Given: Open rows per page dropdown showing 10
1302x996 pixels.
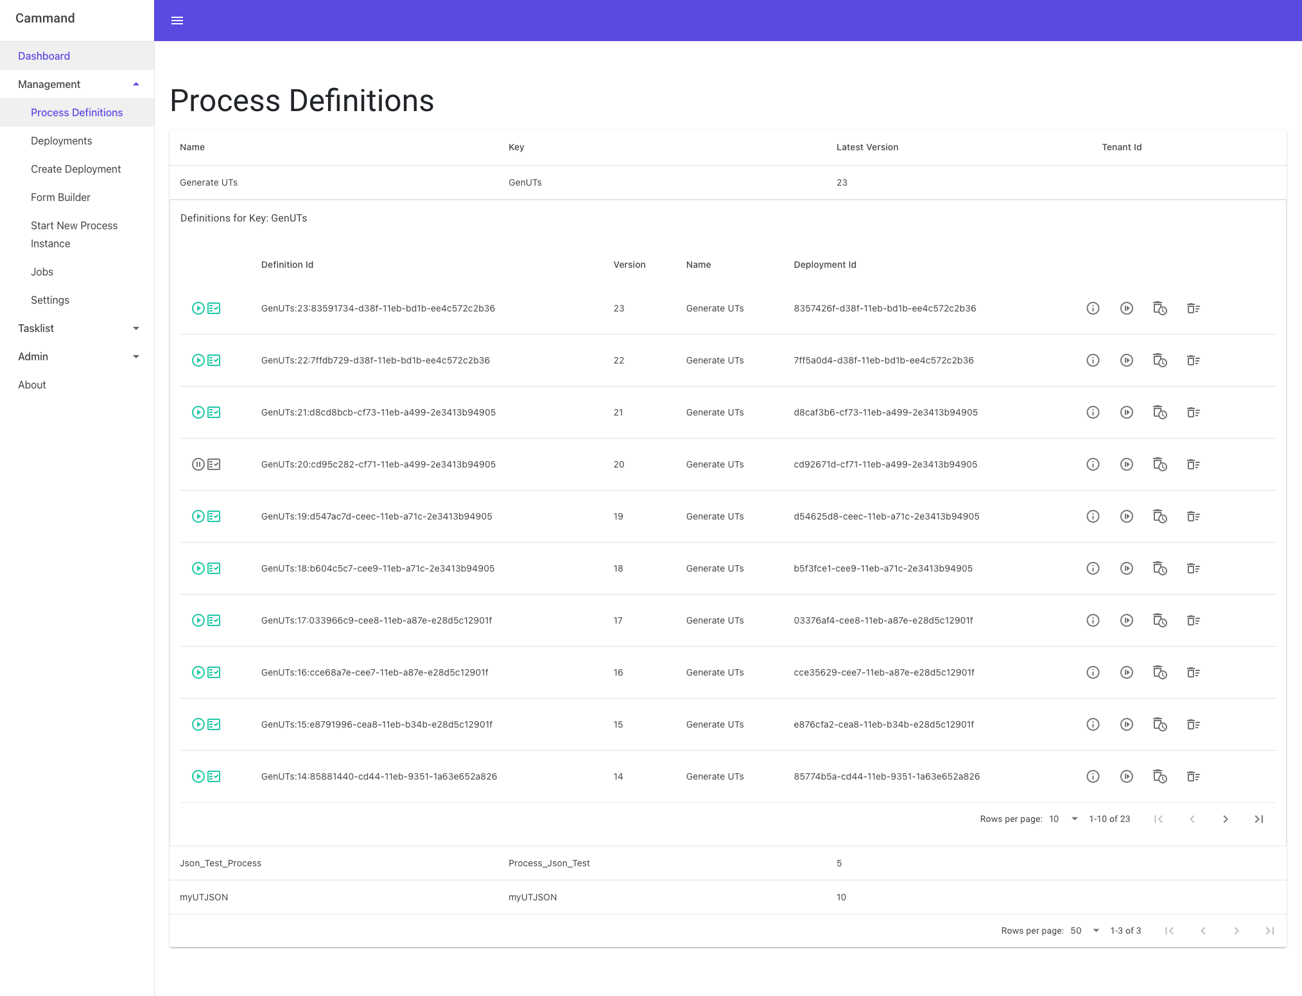Looking at the screenshot, I should coord(1063,819).
